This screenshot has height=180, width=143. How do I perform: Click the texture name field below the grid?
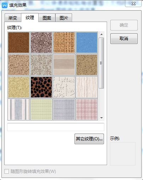click(56, 127)
